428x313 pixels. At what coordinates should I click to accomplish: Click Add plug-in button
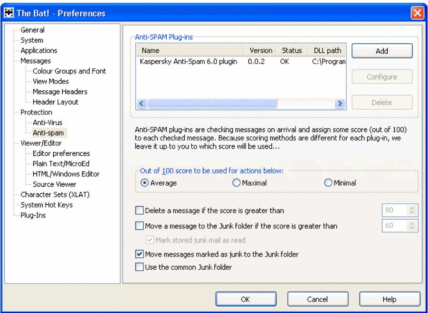pyautogui.click(x=382, y=51)
